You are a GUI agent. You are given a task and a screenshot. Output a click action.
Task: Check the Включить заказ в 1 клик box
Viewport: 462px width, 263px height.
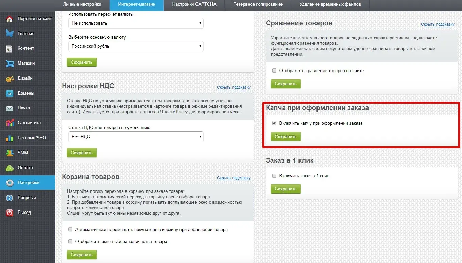point(274,176)
